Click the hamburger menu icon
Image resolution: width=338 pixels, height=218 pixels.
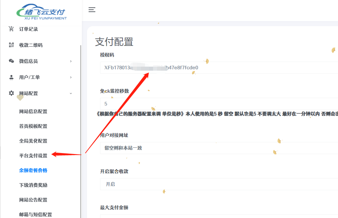point(92,10)
